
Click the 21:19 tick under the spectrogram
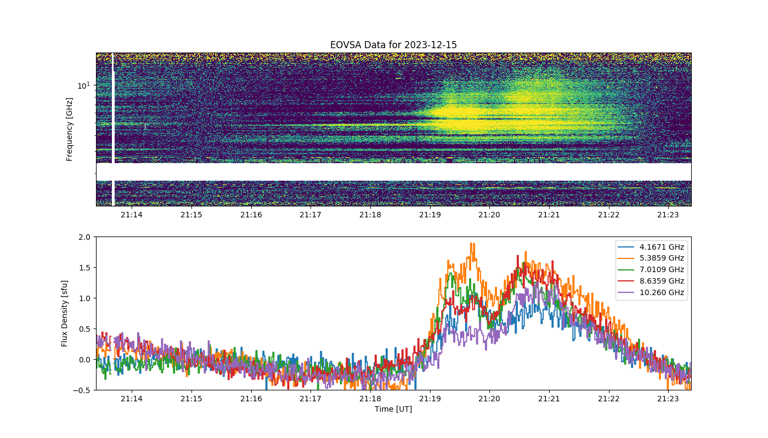(430, 215)
